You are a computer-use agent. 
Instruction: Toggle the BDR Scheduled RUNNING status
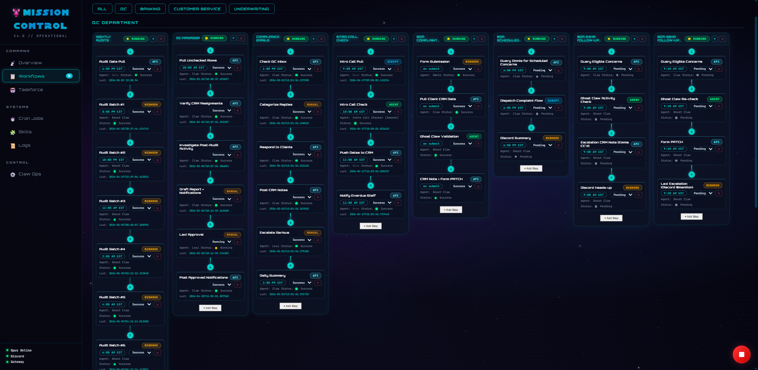537,39
